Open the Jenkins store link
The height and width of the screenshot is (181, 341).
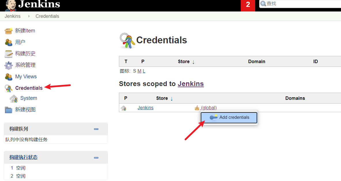[x=145, y=108]
